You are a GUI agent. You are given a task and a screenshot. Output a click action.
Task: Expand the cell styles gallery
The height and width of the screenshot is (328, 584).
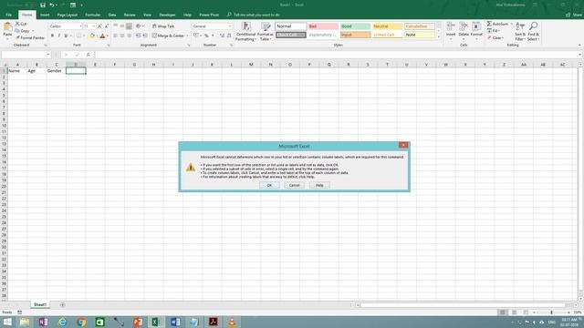[438, 37]
